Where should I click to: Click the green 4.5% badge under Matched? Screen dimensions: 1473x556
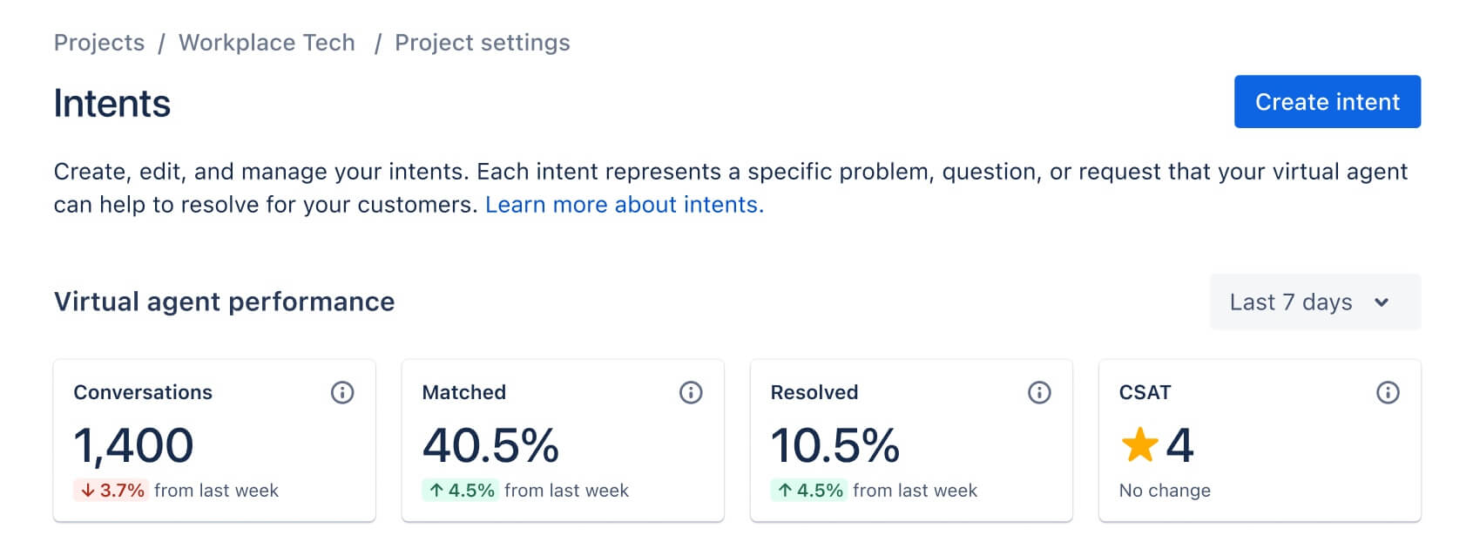tap(461, 491)
